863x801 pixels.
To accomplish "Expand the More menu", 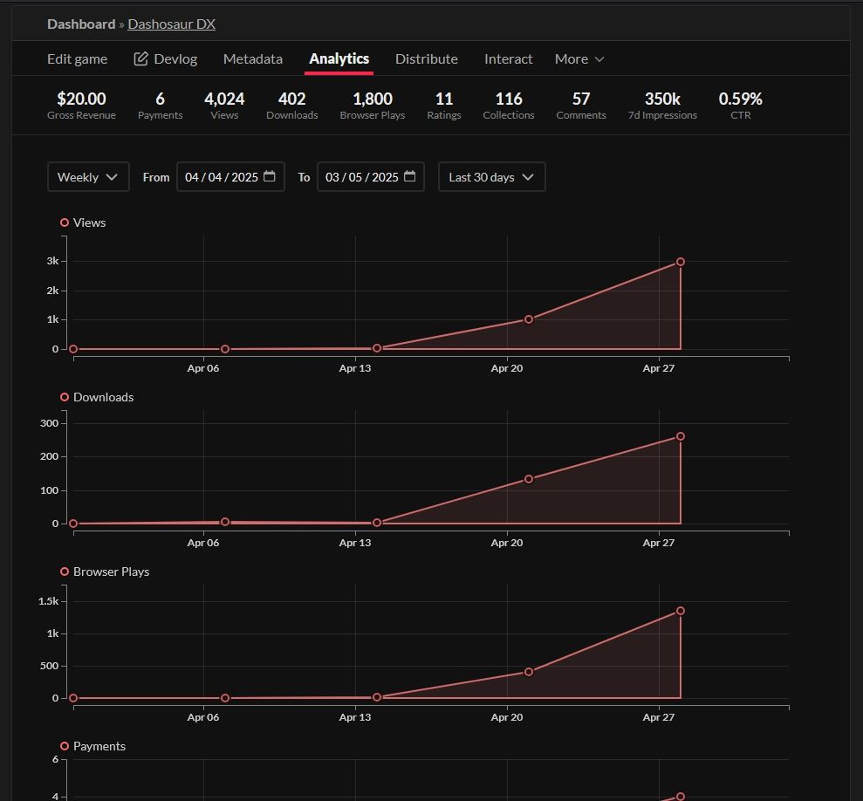I will (x=579, y=59).
